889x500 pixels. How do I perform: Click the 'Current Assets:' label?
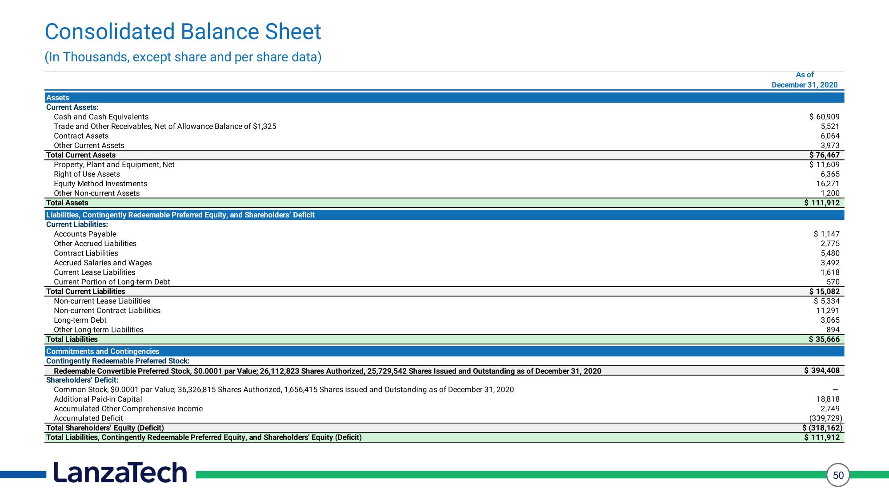pyautogui.click(x=72, y=107)
